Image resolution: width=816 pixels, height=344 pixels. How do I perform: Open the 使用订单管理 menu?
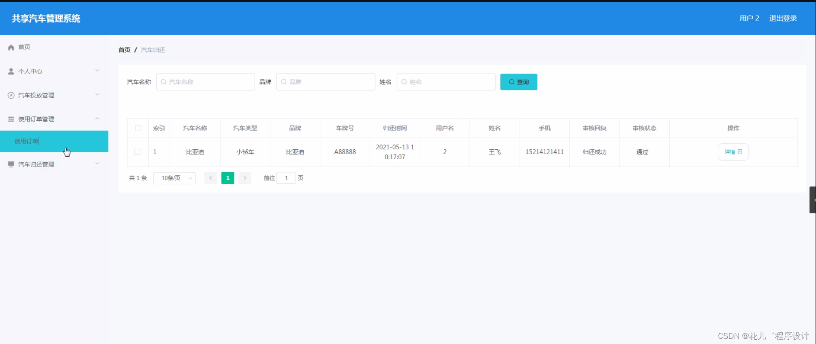[x=54, y=119]
